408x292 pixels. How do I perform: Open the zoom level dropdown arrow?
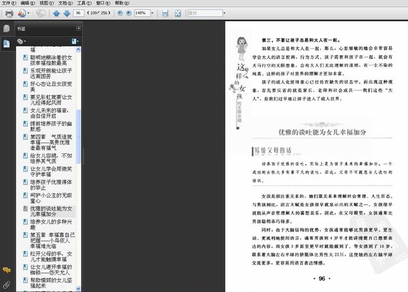coord(152,13)
